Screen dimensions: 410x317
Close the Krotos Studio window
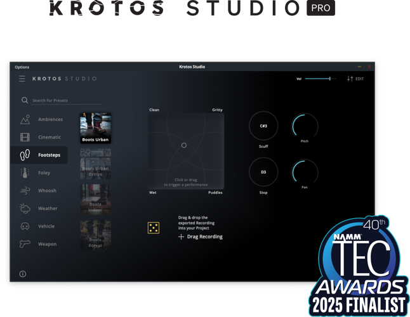coord(369,67)
